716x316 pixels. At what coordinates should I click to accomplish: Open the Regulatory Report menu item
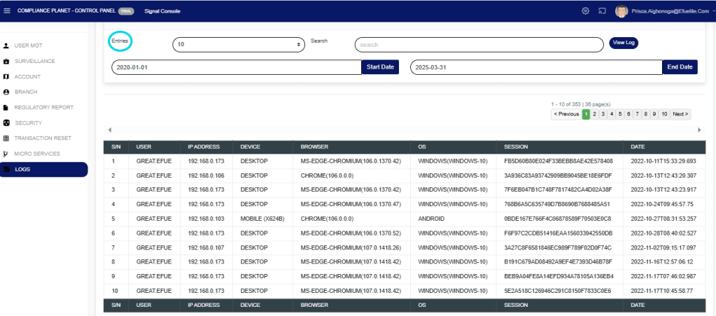(43, 108)
